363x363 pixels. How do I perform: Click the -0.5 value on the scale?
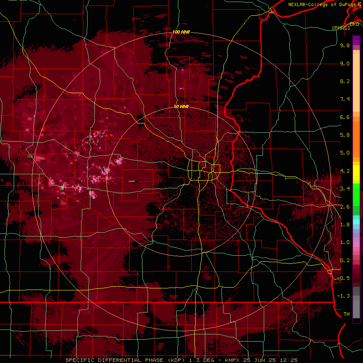click(343, 278)
